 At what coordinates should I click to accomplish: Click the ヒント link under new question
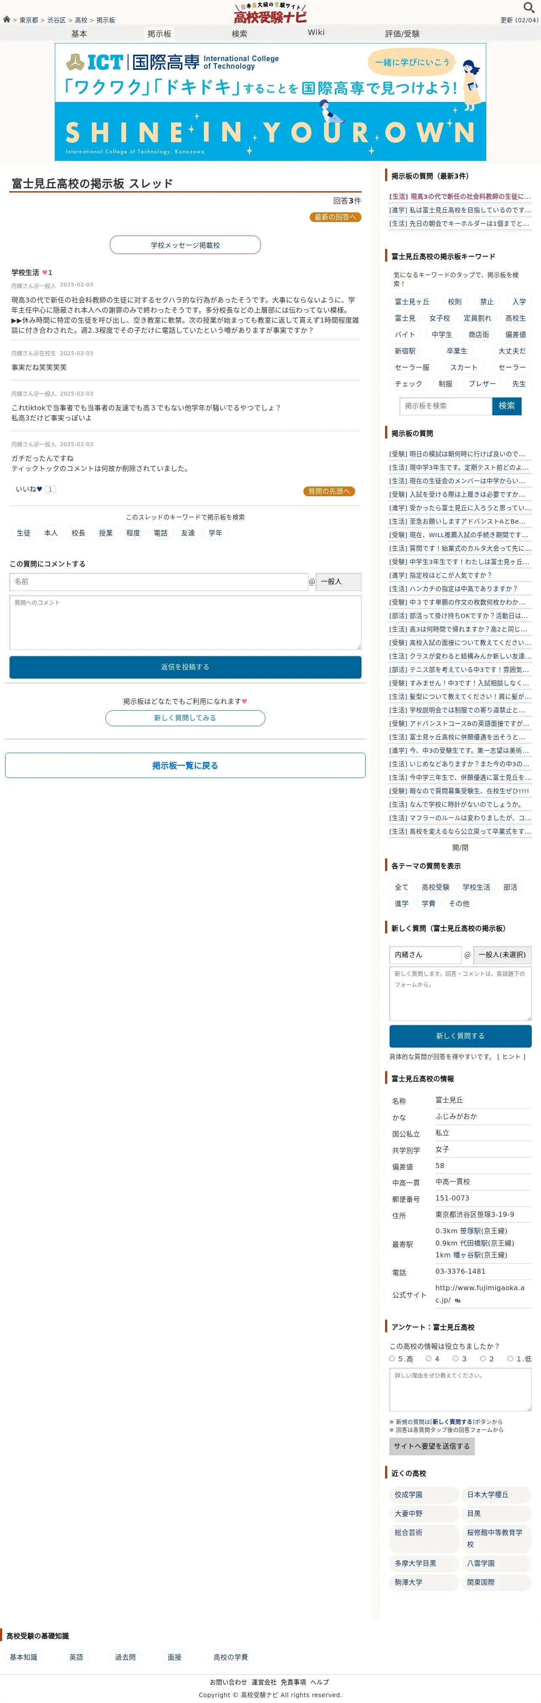click(511, 1056)
